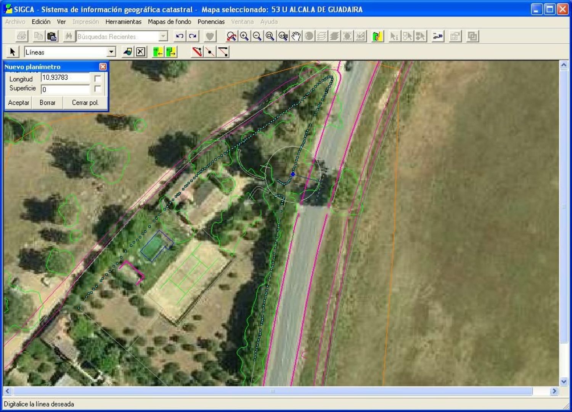The height and width of the screenshot is (412, 572).
Task: Open the Mapas de fondo menu
Action: (x=169, y=22)
